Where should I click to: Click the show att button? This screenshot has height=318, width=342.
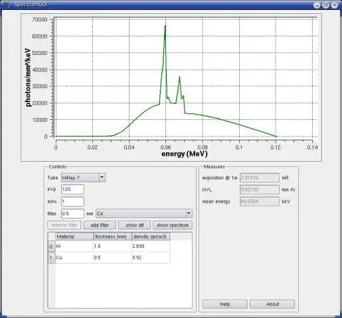pos(135,225)
